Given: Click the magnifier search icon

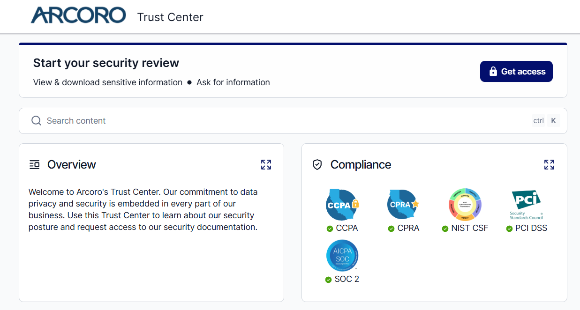Looking at the screenshot, I should pos(37,121).
